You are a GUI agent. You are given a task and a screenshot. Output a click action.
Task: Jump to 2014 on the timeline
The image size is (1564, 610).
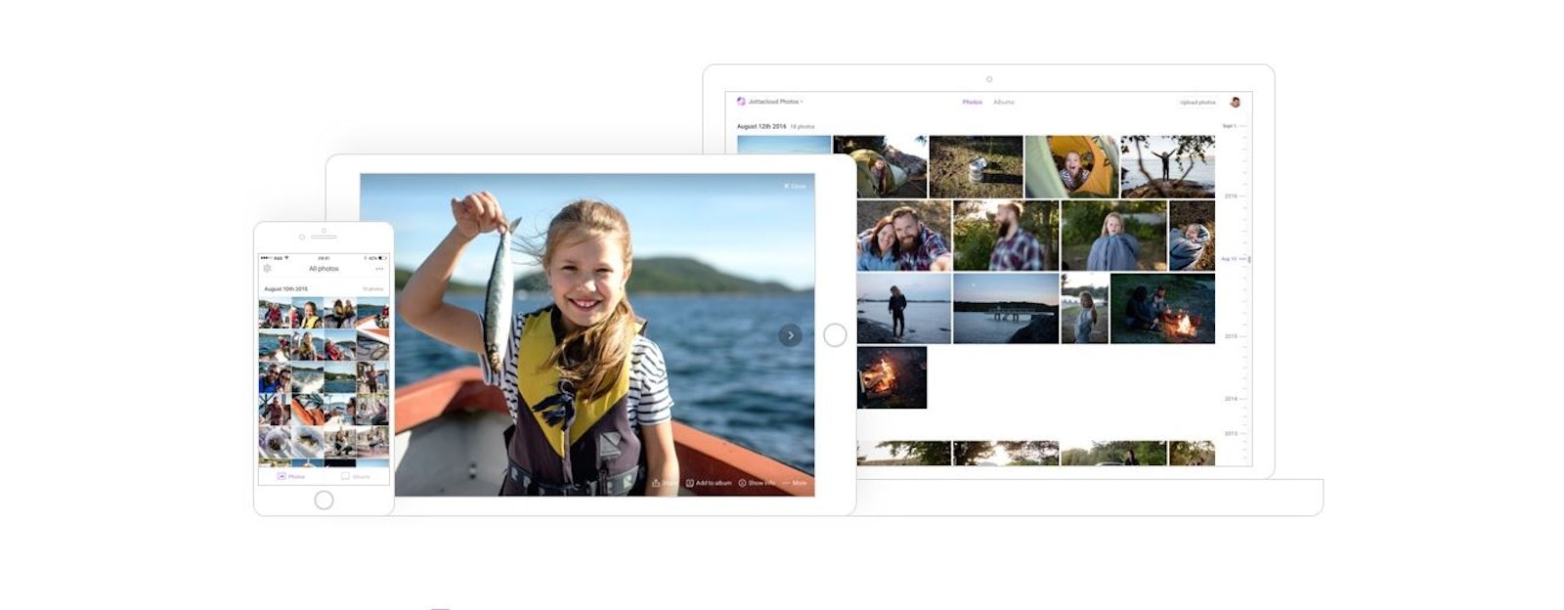coord(1232,399)
